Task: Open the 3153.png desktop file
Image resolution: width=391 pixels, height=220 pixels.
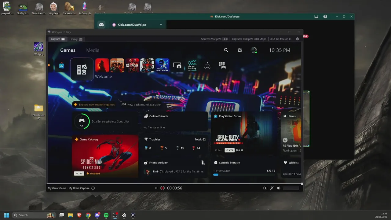Action: pyautogui.click(x=38, y=49)
